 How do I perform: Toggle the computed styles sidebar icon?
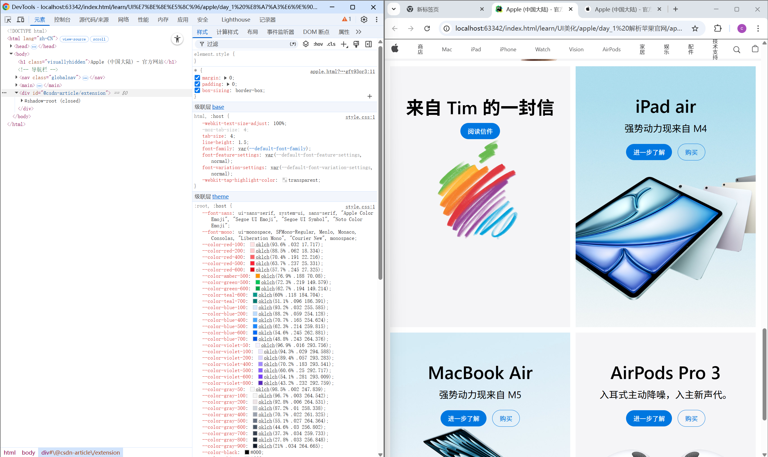pyautogui.click(x=369, y=44)
